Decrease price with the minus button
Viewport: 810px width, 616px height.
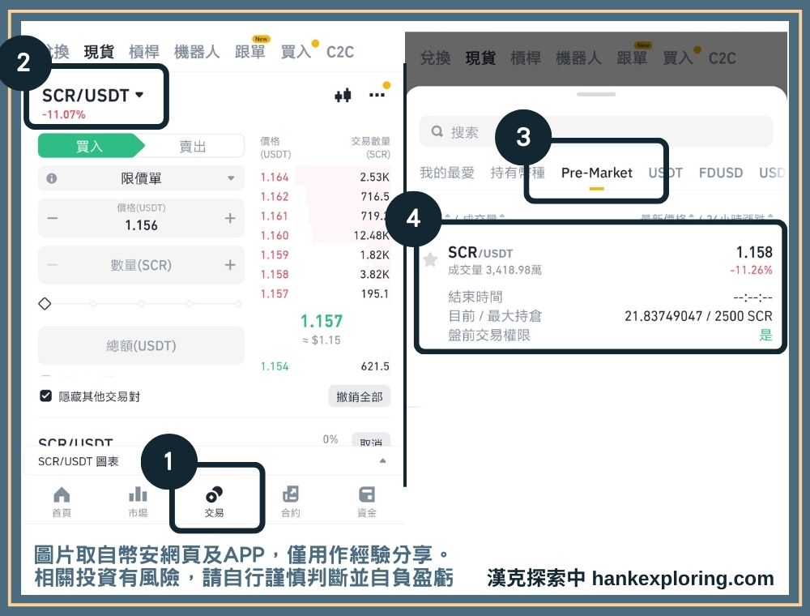(x=52, y=218)
